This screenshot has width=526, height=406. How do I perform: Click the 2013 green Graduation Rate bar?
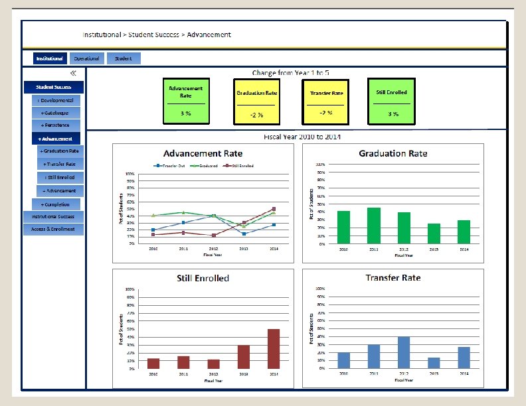click(434, 234)
